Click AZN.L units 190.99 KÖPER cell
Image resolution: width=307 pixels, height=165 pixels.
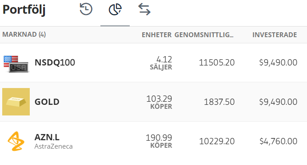(x=159, y=141)
